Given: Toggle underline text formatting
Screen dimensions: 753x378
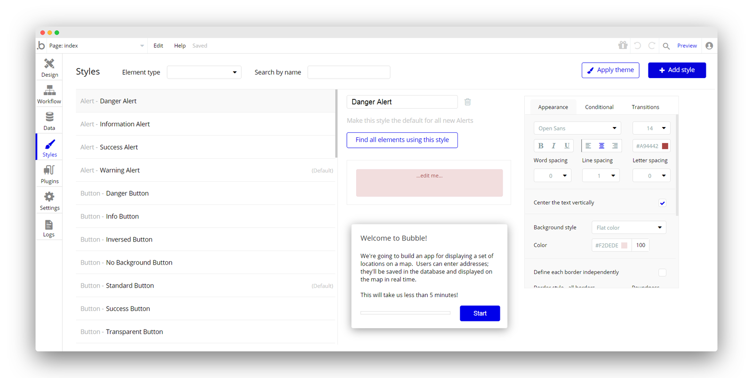Looking at the screenshot, I should click(x=567, y=146).
